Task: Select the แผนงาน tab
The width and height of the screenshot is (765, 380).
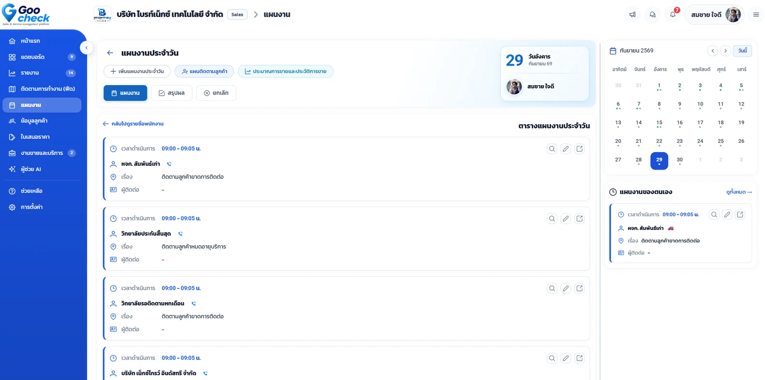Action: pos(125,93)
